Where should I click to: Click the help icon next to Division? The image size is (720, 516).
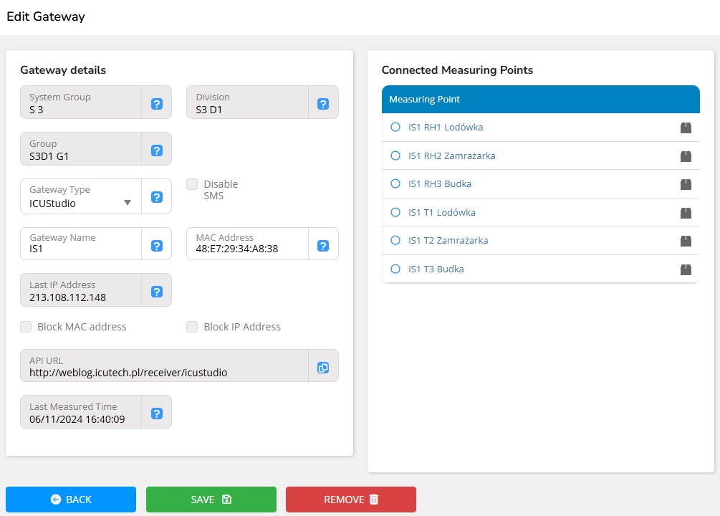pyautogui.click(x=323, y=104)
